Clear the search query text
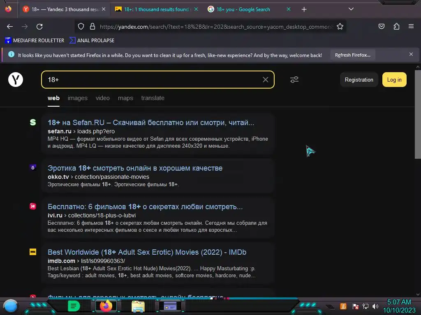The width and height of the screenshot is (421, 315). click(265, 80)
